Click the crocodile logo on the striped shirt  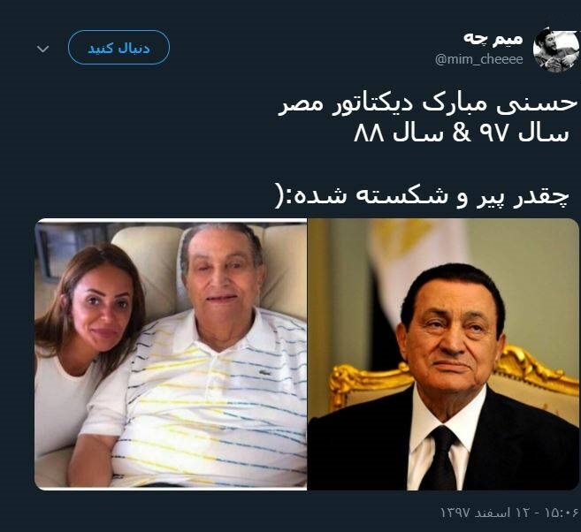(264, 370)
